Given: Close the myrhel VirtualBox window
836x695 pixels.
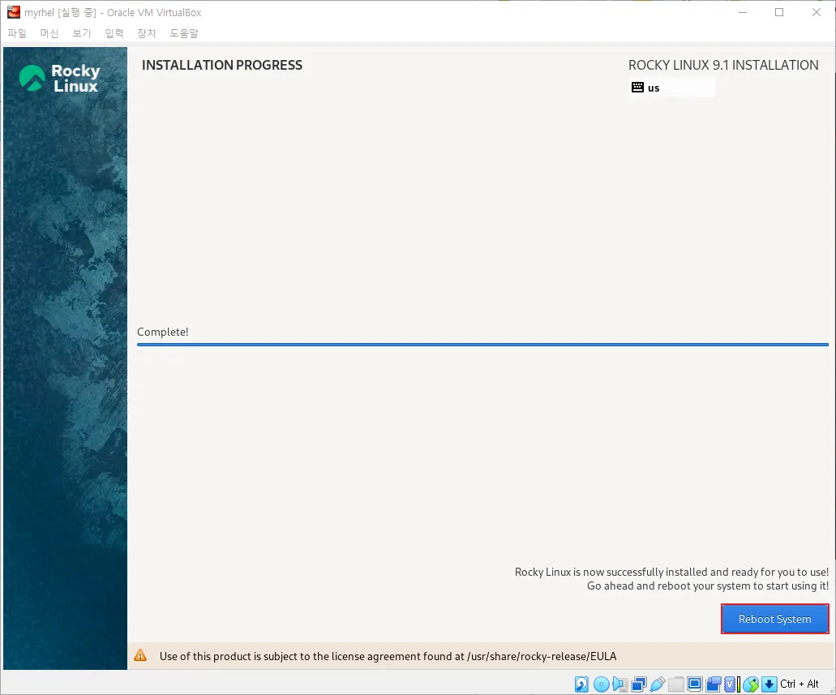Looking at the screenshot, I should coord(817,12).
